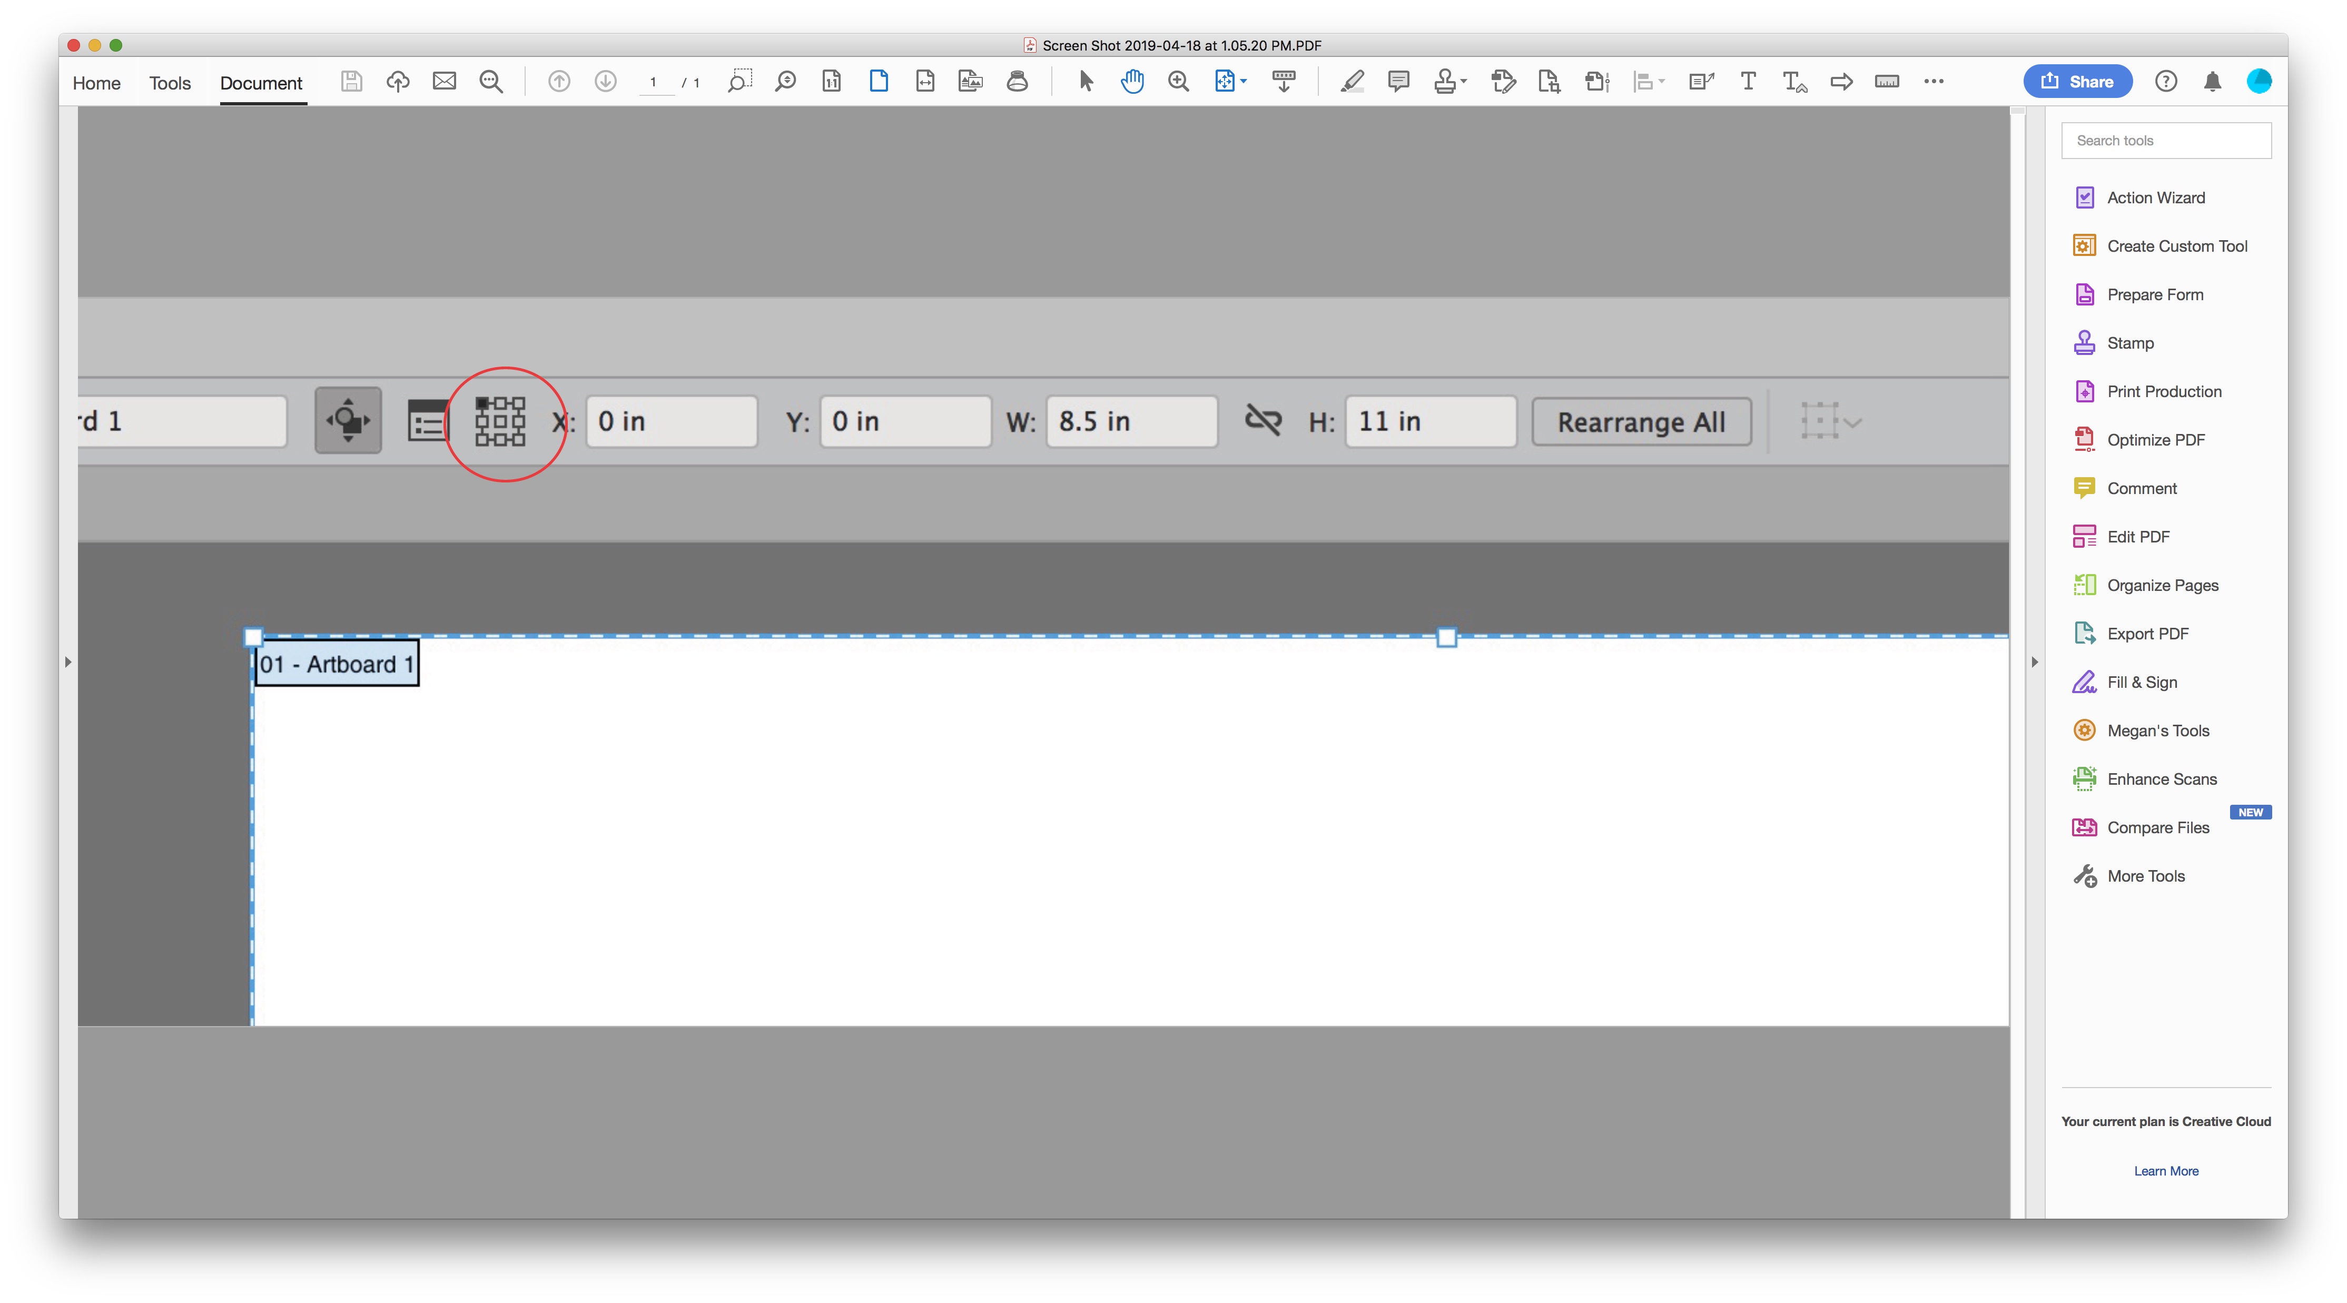Select the Hand pan tool
This screenshot has height=1303, width=2347.
pos(1131,82)
